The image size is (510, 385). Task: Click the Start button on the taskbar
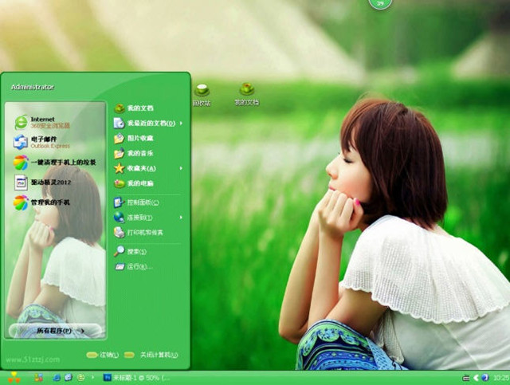coord(14,378)
